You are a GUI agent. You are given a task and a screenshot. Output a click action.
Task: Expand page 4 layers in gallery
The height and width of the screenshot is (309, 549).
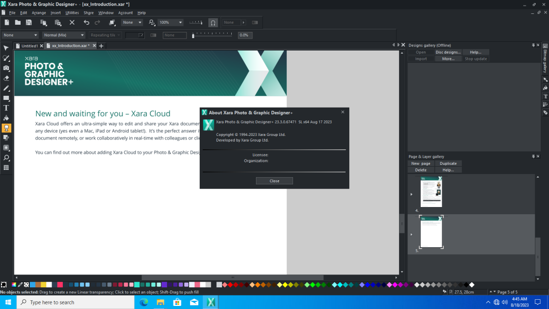[411, 194]
